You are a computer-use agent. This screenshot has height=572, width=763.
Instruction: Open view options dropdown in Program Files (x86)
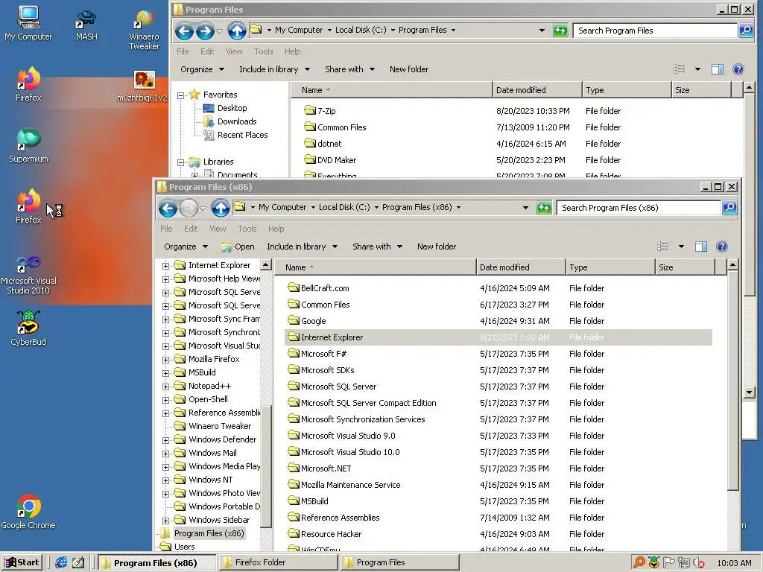pos(681,247)
